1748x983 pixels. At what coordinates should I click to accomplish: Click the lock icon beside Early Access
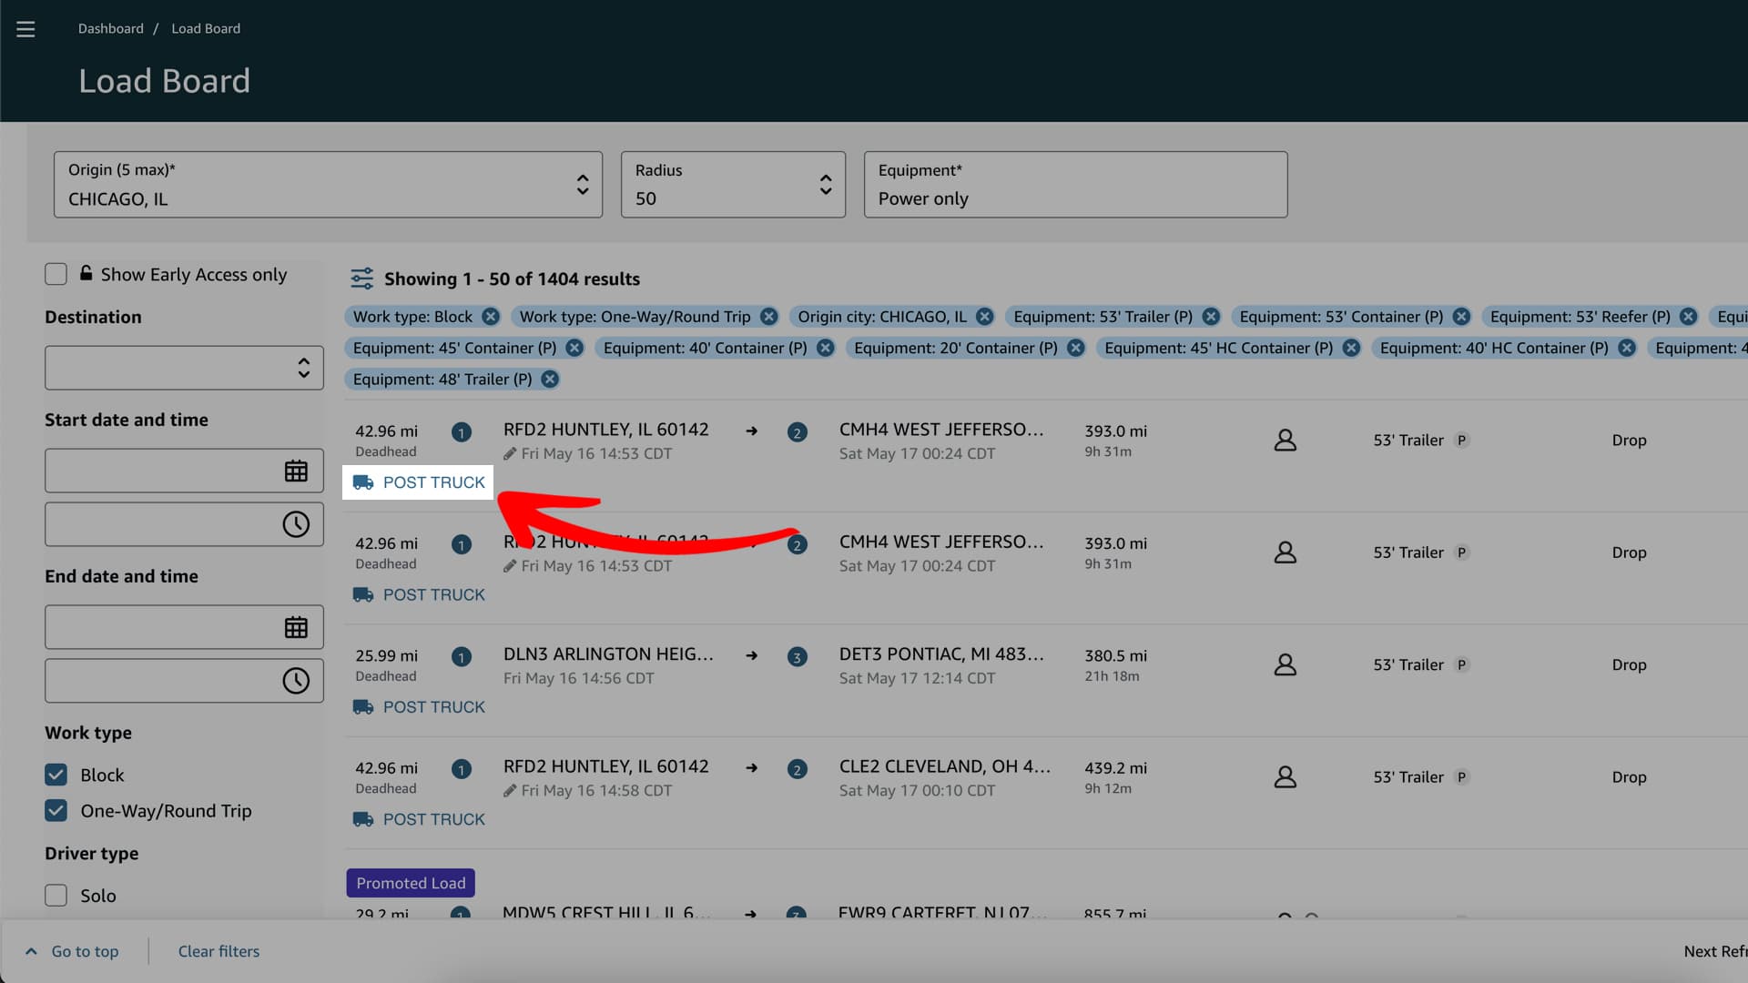pos(86,273)
